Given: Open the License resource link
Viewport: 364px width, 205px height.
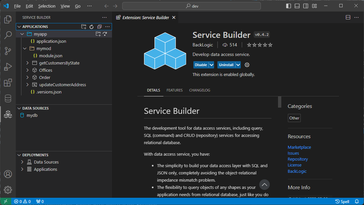Looking at the screenshot, I should tap(294, 165).
